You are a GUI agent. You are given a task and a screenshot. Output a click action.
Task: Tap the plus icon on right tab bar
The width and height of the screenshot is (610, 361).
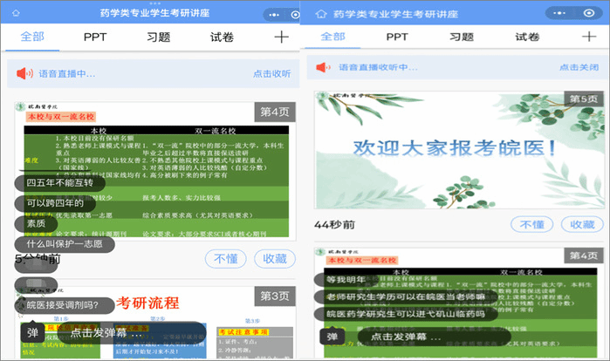point(589,37)
